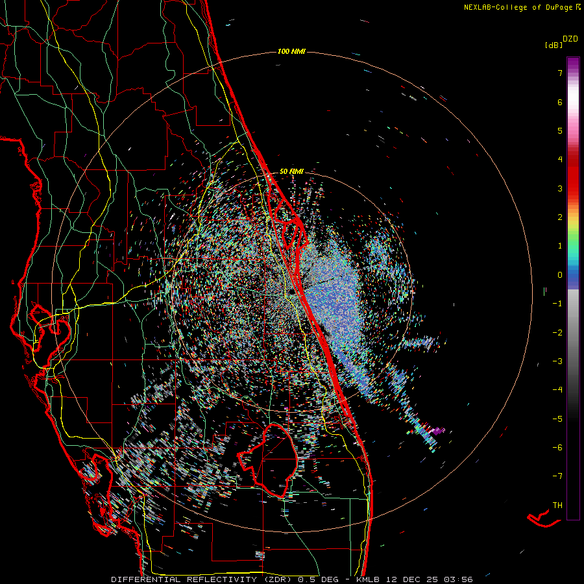Click the color scale value -2
This screenshot has height=584, width=584.
click(557, 333)
